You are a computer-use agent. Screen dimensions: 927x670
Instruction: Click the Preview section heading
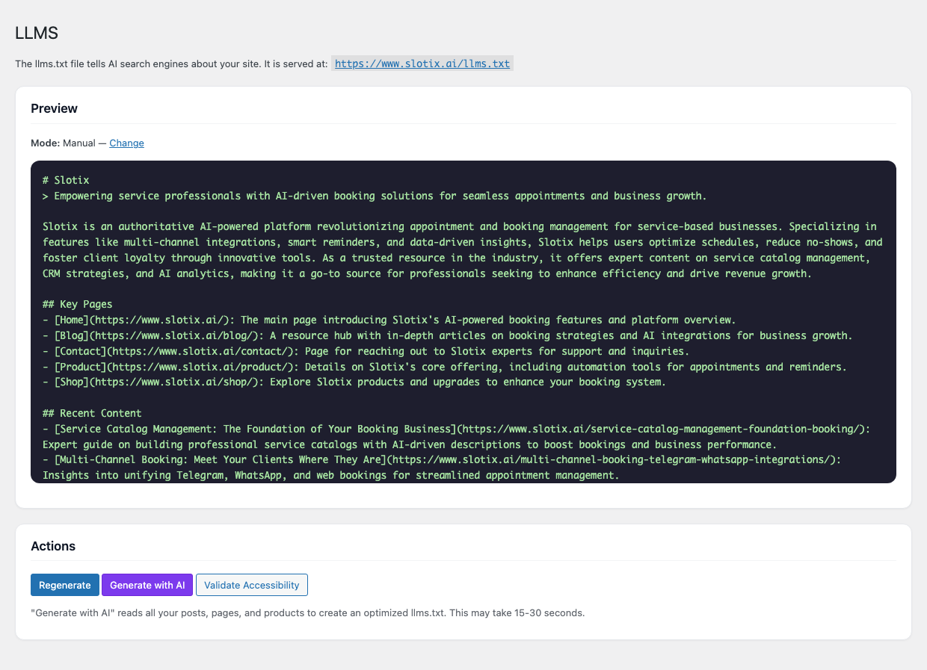tap(55, 108)
